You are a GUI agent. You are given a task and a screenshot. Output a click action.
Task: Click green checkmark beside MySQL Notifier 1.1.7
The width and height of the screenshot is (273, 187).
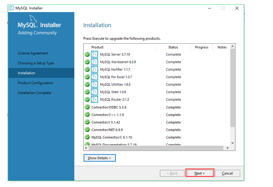(x=87, y=69)
